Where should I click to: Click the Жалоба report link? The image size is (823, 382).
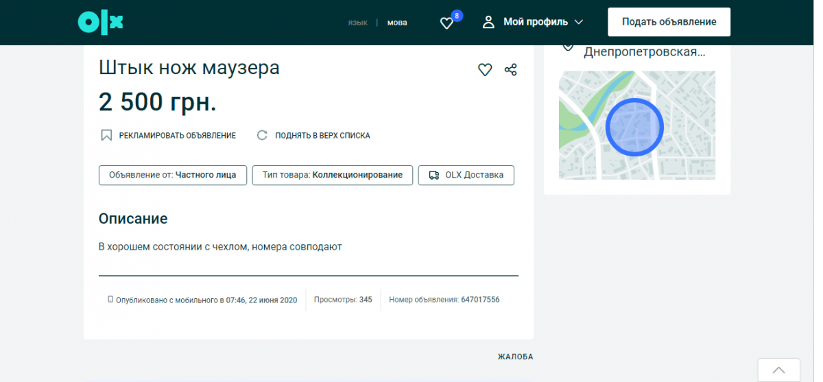pyautogui.click(x=515, y=357)
